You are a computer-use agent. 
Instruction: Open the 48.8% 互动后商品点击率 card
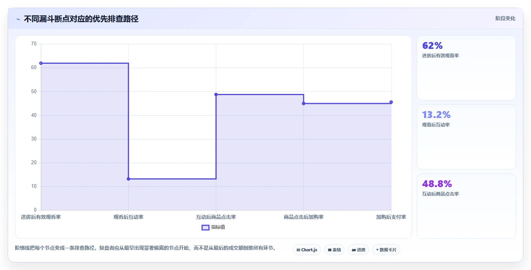(x=466, y=206)
